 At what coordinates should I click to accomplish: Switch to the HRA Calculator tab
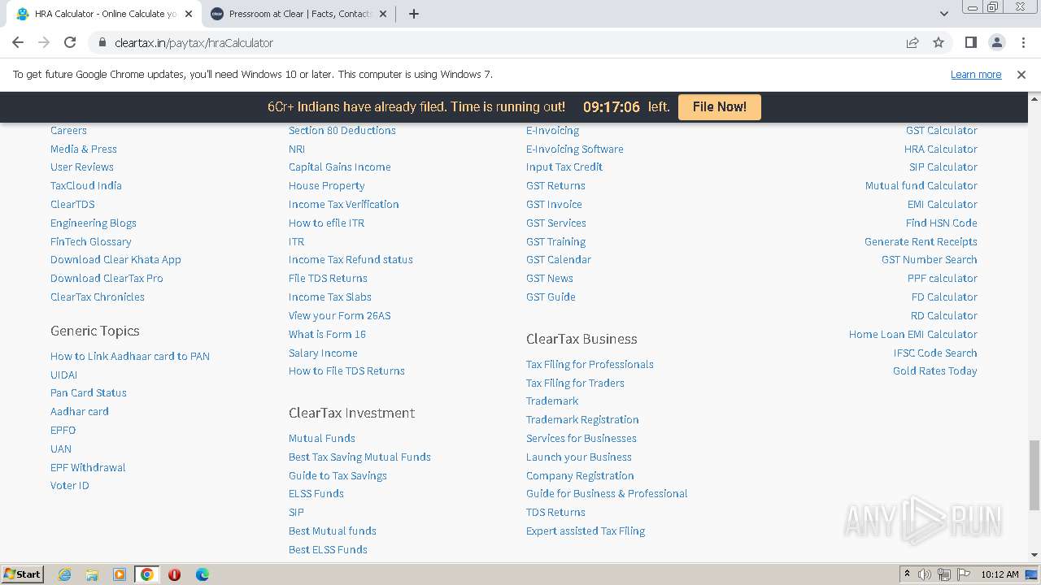(x=104, y=14)
